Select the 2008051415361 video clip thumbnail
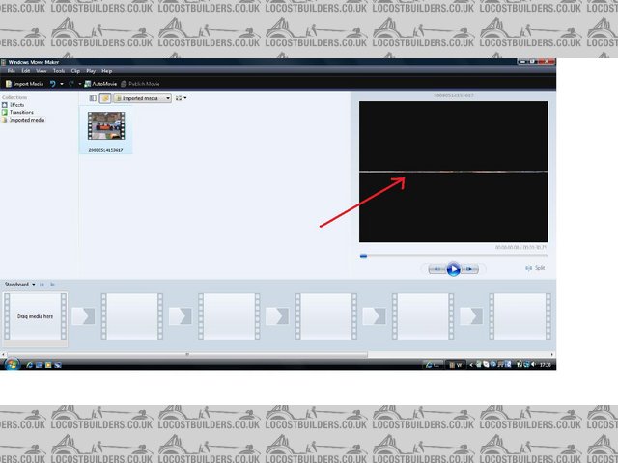 point(105,130)
